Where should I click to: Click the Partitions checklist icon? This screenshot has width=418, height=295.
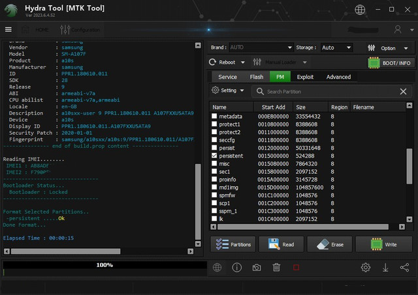(x=222, y=244)
